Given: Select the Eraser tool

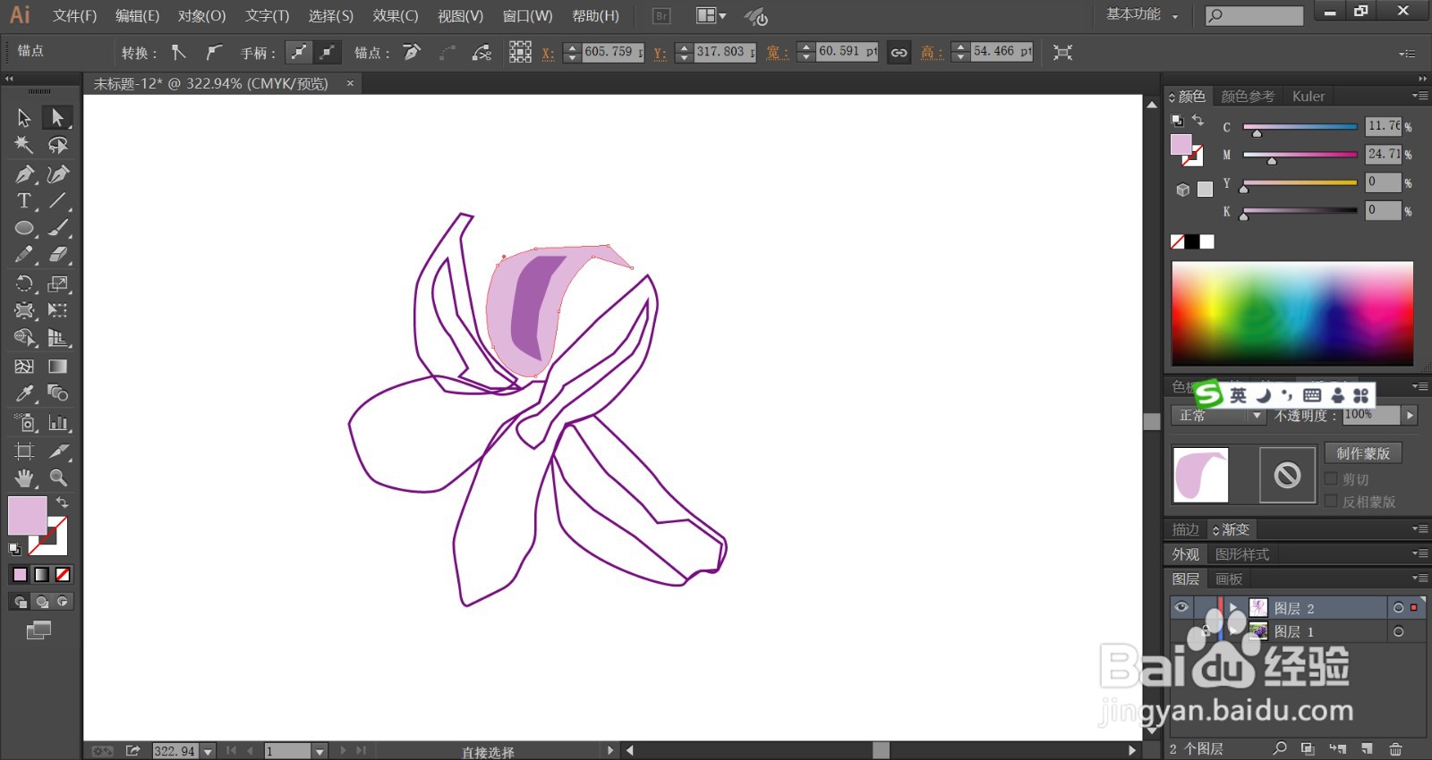Looking at the screenshot, I should pyautogui.click(x=57, y=255).
